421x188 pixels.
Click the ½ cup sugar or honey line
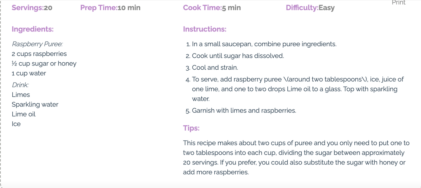tap(44, 64)
